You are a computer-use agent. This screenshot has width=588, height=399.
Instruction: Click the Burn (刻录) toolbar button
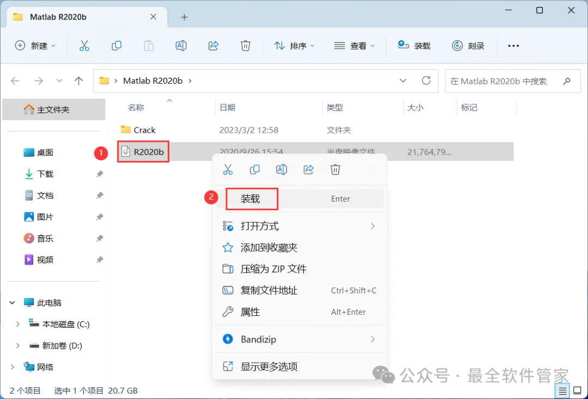click(468, 46)
